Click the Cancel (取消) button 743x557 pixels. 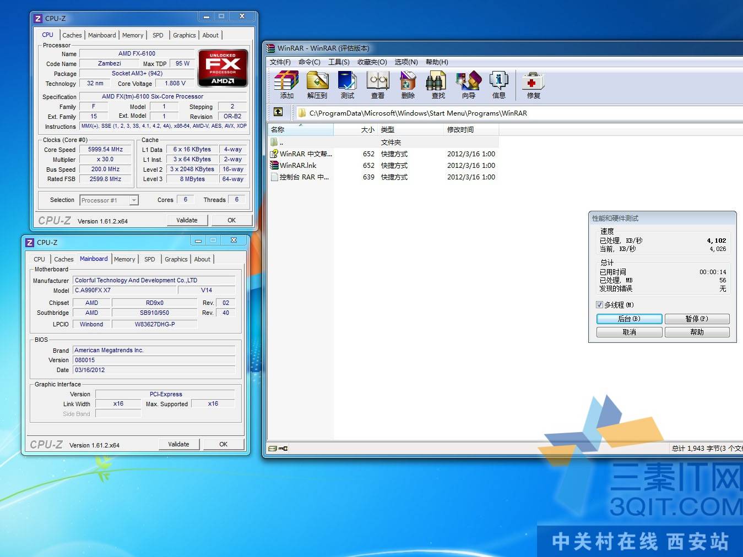pyautogui.click(x=629, y=332)
